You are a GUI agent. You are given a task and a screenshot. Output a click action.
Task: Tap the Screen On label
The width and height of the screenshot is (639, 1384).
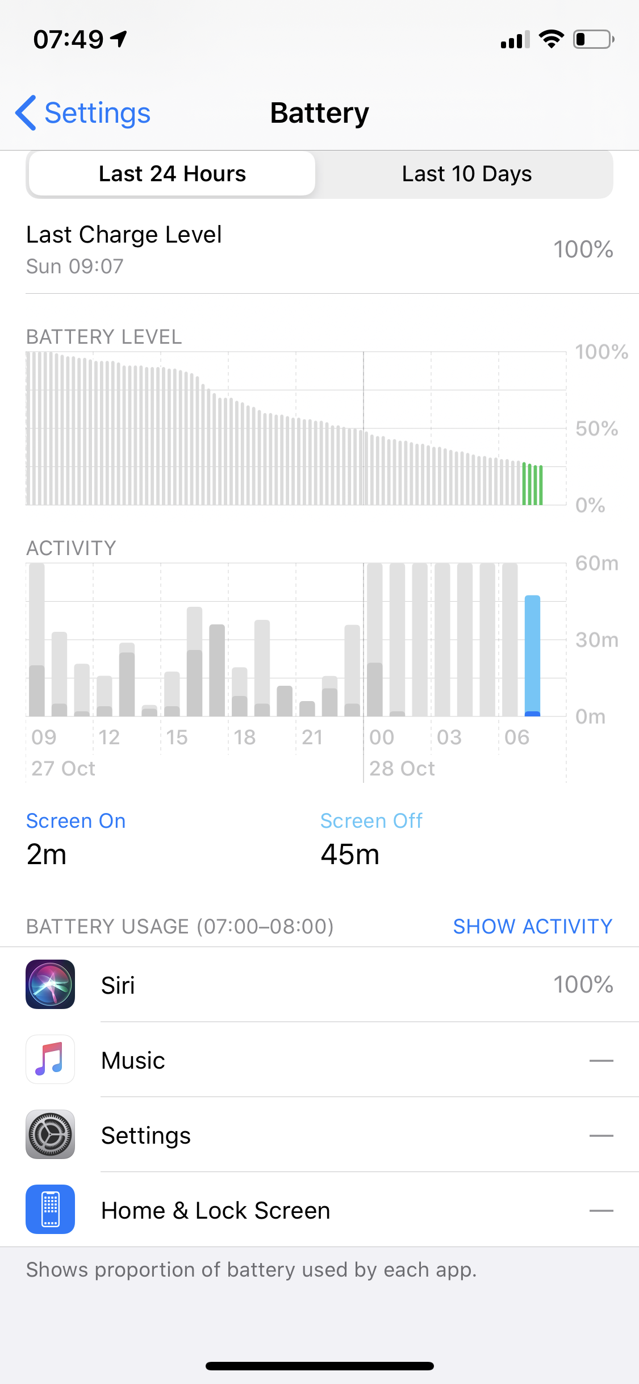click(x=76, y=821)
